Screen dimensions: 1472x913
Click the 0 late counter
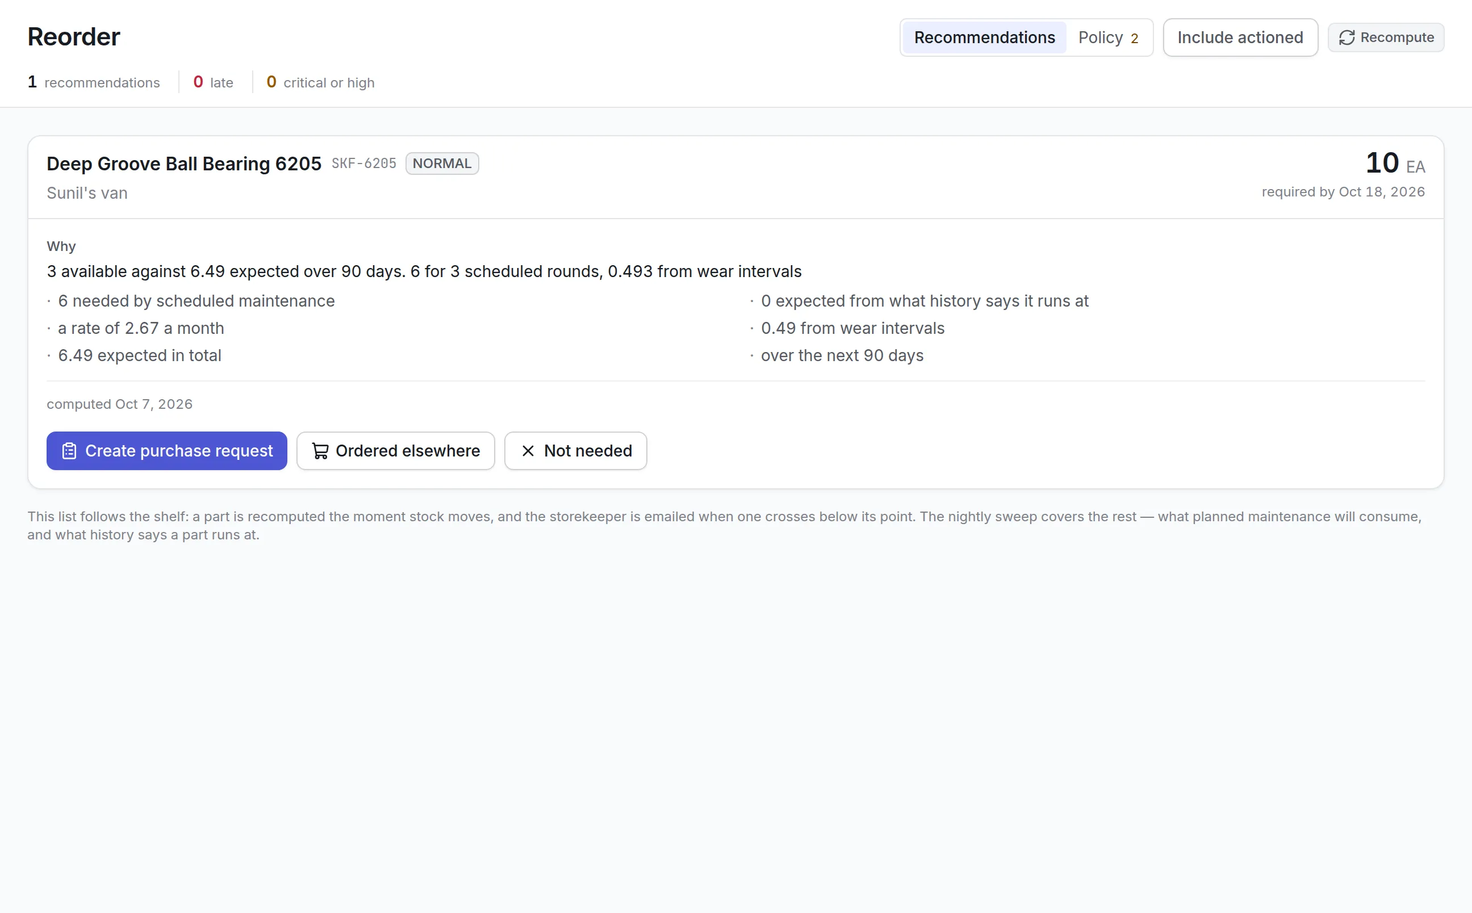(x=213, y=82)
